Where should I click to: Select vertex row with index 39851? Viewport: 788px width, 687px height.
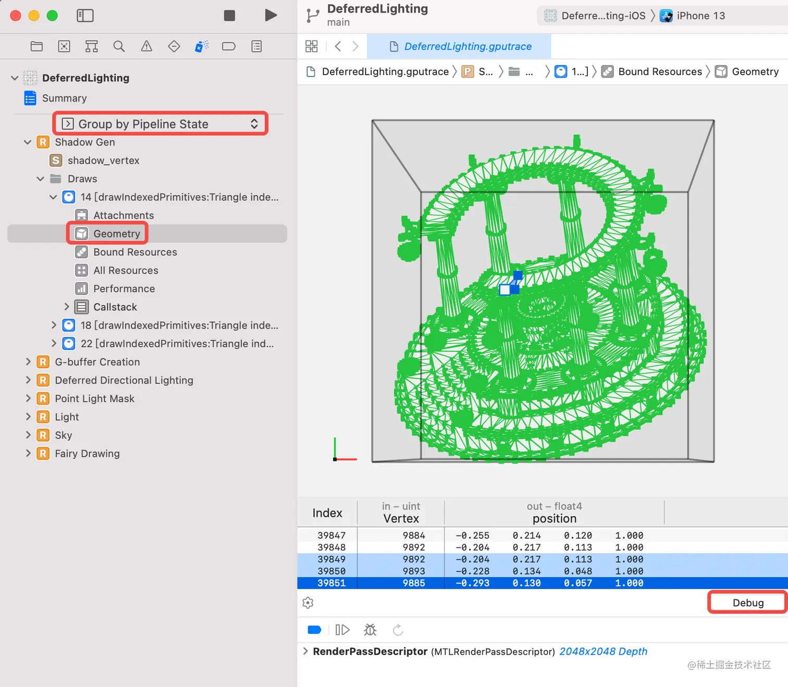543,583
